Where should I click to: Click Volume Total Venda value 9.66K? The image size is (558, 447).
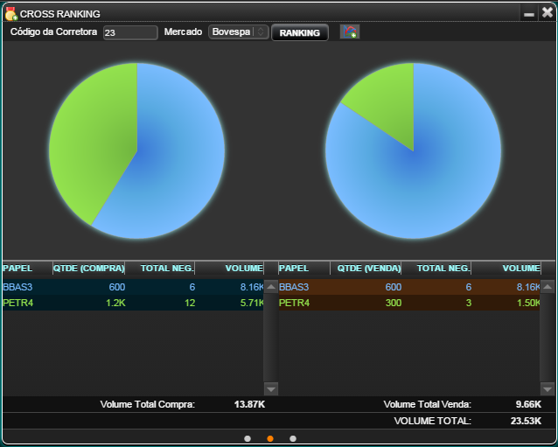[x=528, y=404]
